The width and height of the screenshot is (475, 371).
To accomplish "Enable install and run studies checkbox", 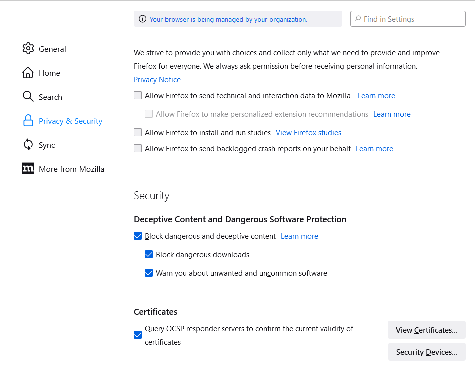I will click(138, 132).
